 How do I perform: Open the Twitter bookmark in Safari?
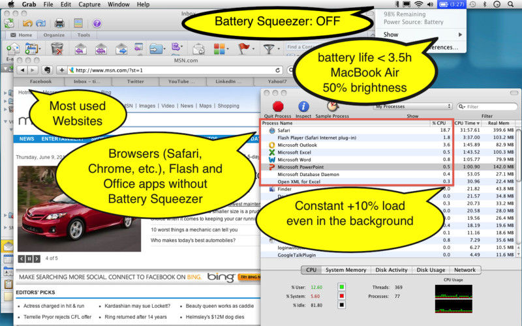pos(135,81)
